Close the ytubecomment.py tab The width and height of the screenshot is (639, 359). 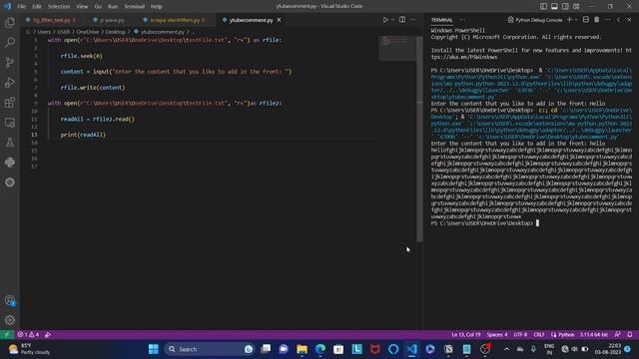pos(280,20)
